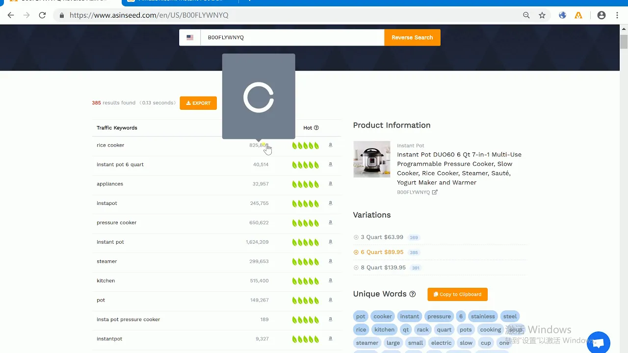Open external link icon beside B00FLYWNYQ
The image size is (628, 353).
tap(435, 192)
